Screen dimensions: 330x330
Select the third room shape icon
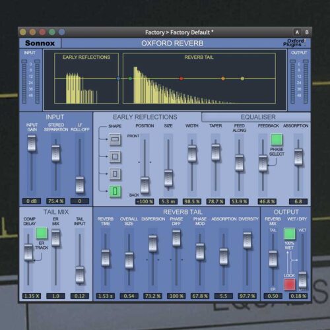click(x=115, y=174)
